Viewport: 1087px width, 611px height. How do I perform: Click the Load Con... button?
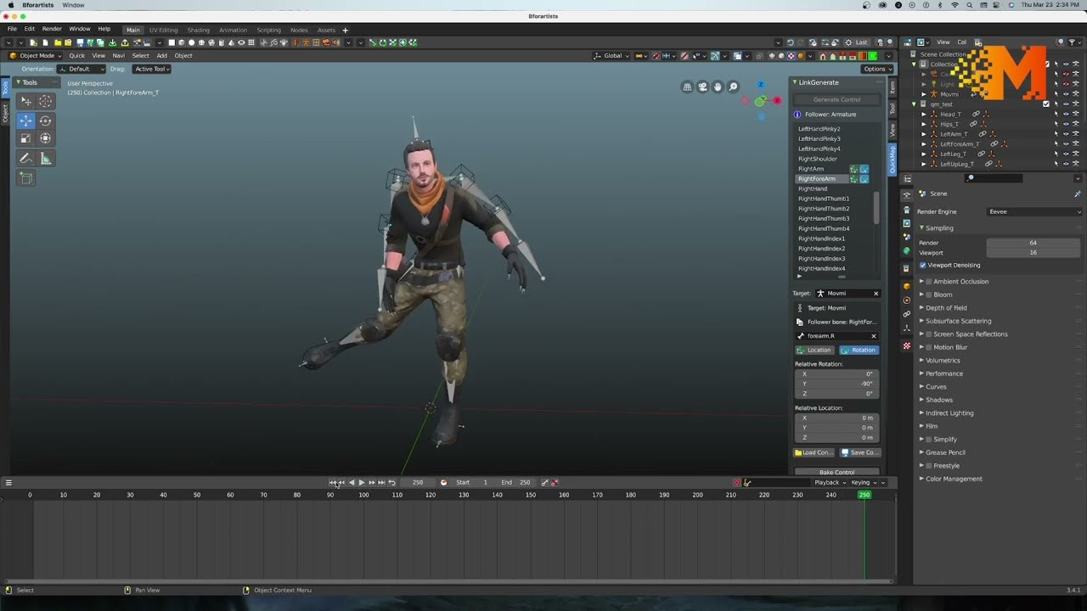point(814,452)
